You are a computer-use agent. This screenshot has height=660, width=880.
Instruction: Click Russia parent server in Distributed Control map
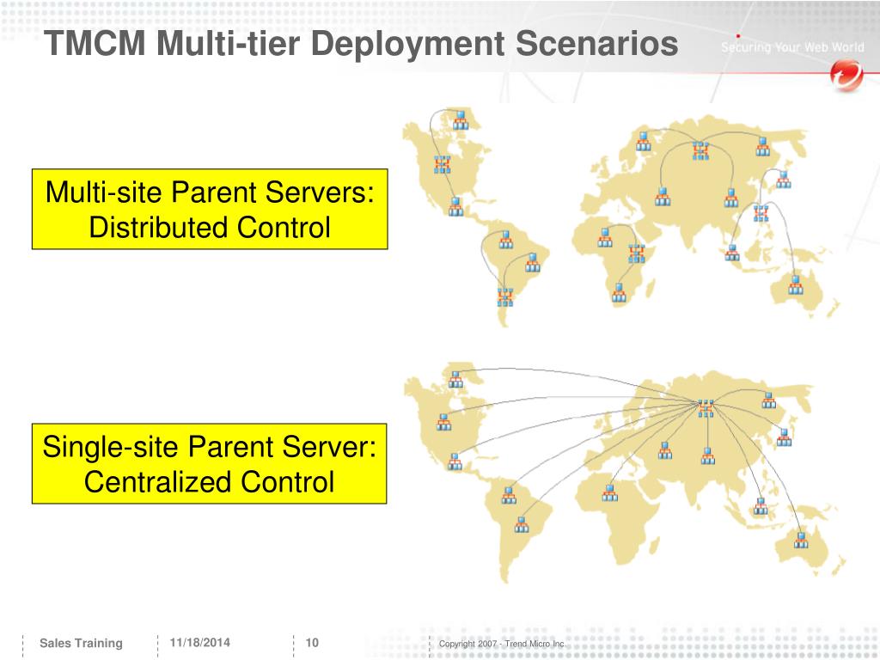pos(700,151)
